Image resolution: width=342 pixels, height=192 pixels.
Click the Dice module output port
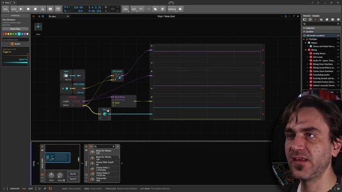[109, 114]
